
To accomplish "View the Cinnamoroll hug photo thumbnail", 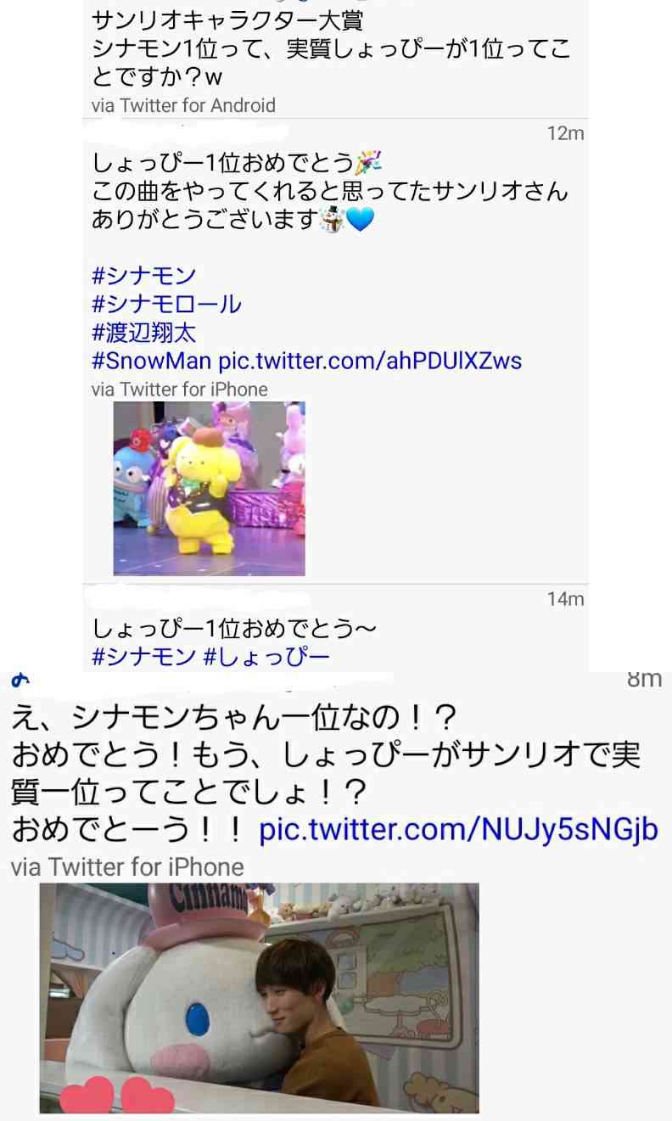I will pos(260,998).
